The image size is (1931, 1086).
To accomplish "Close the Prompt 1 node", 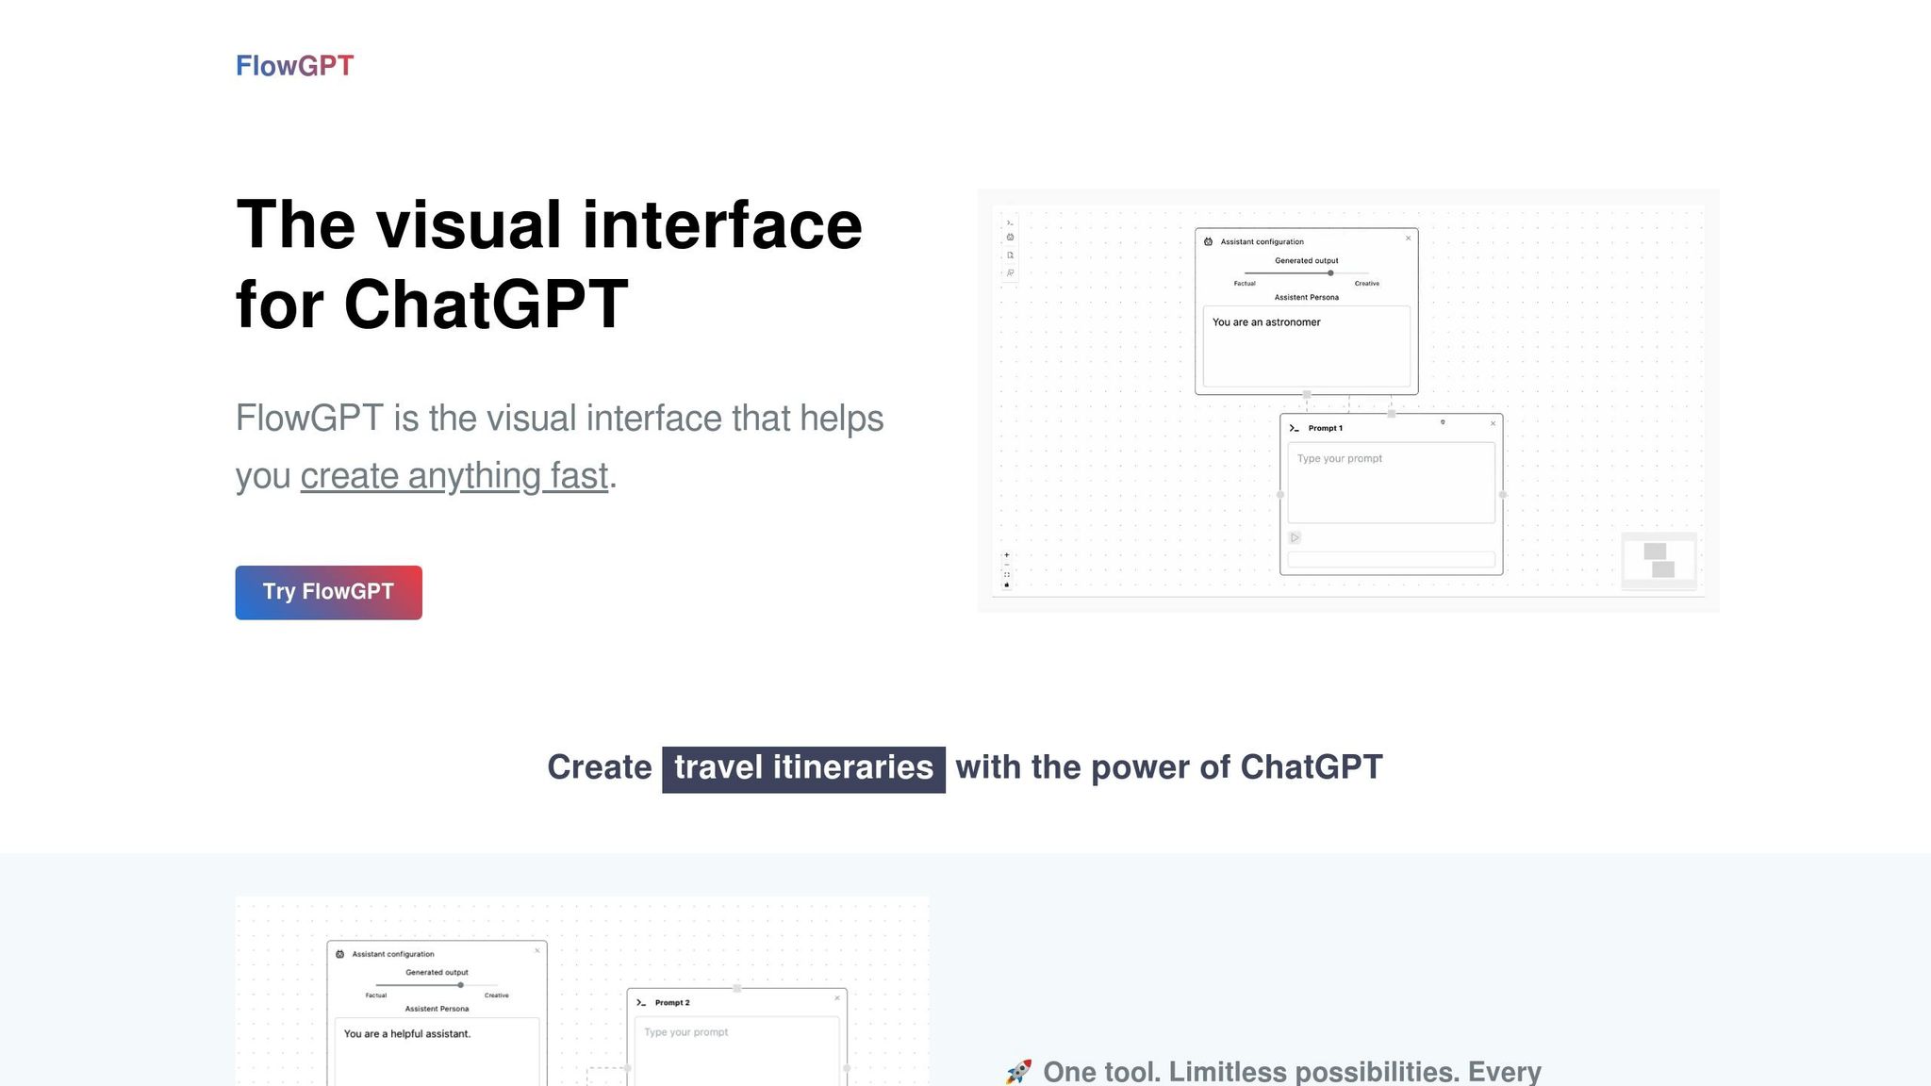I will point(1493,424).
